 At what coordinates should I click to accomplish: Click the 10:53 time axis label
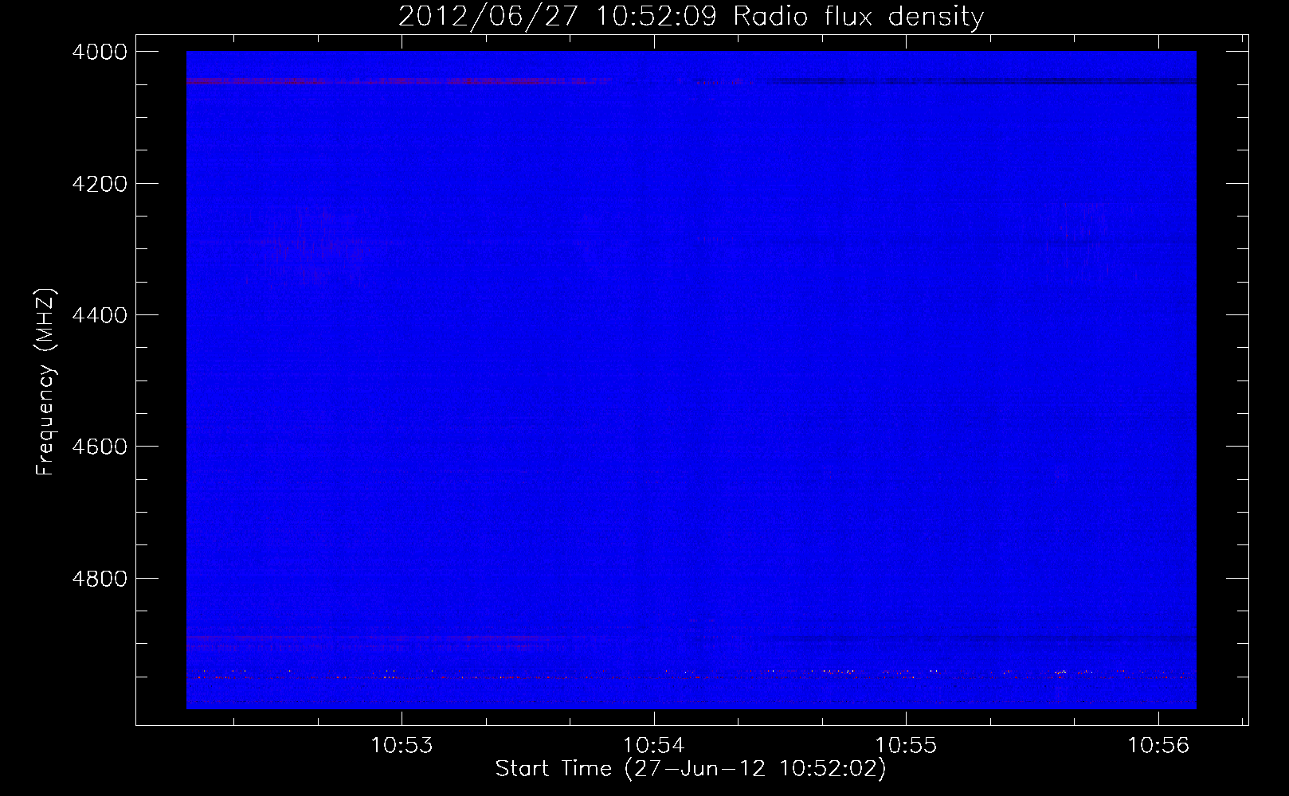click(x=402, y=745)
